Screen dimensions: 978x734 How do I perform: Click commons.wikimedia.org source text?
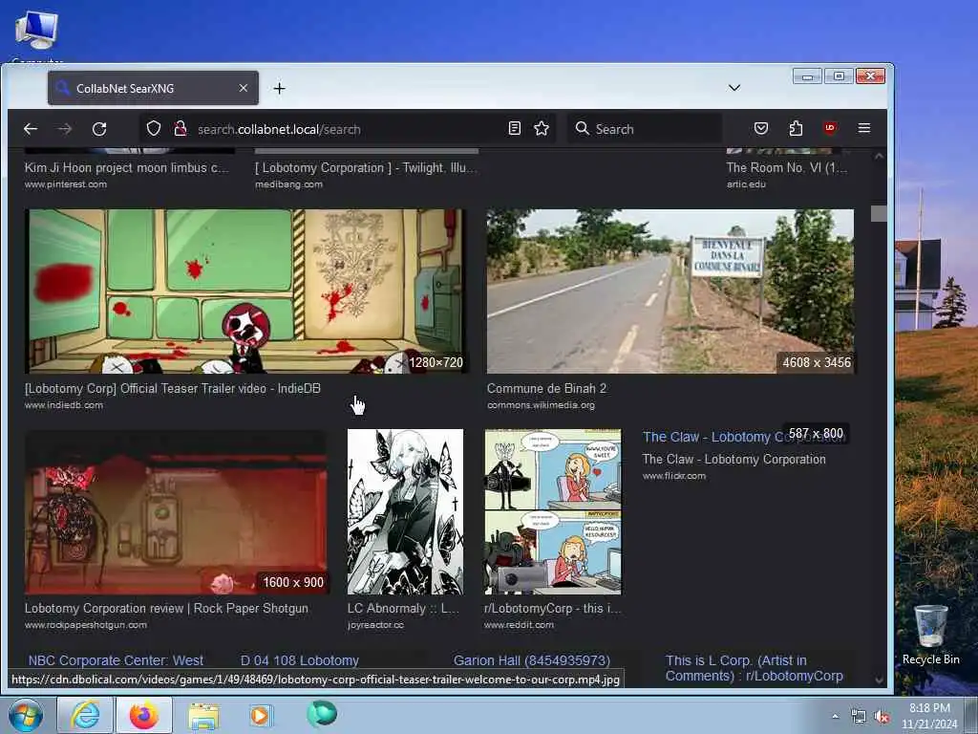[541, 405]
